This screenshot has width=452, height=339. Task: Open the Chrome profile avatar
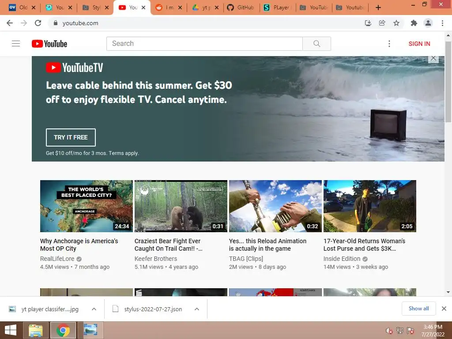tap(428, 23)
